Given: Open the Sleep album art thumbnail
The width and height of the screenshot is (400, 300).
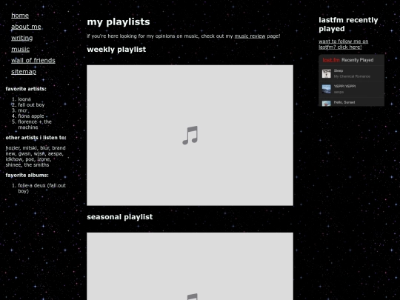Looking at the screenshot, I should pyautogui.click(x=326, y=73).
